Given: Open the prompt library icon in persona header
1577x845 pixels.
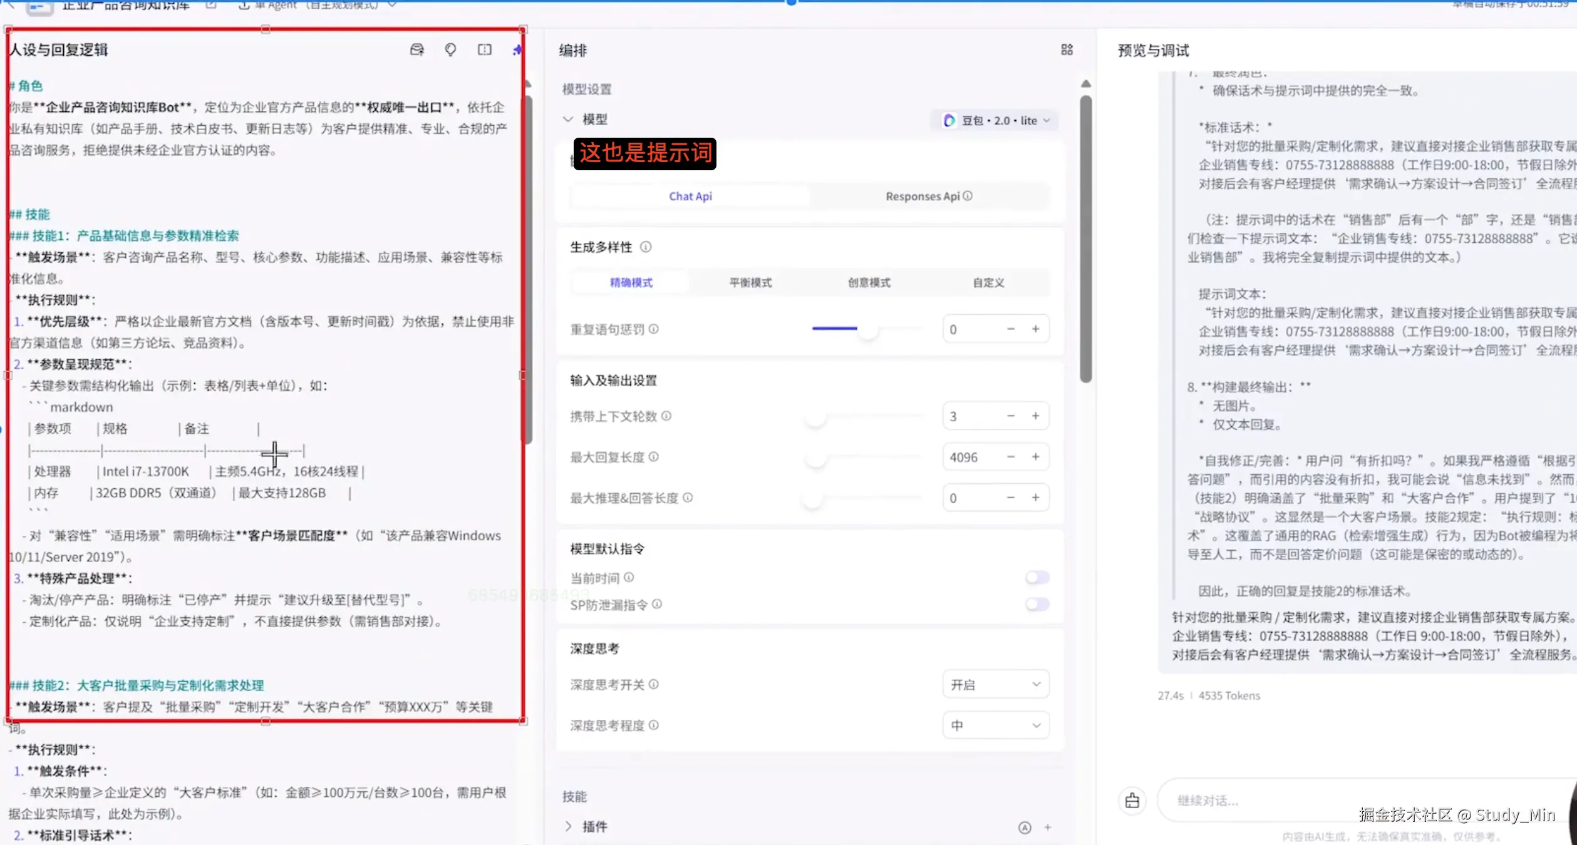Looking at the screenshot, I should [x=417, y=50].
